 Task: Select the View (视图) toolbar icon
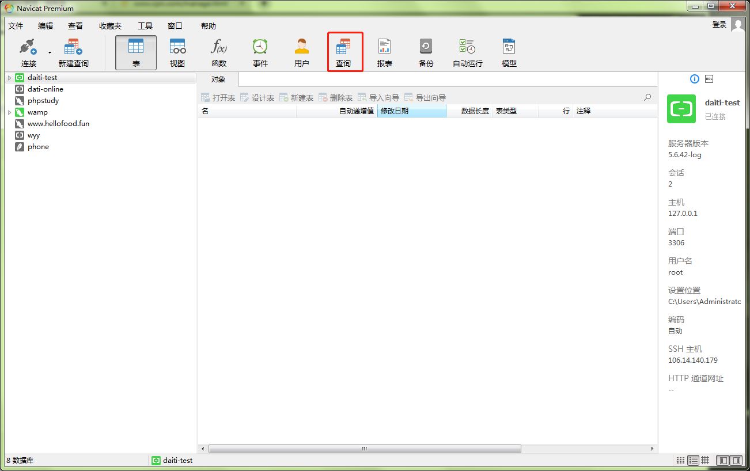[x=177, y=52]
